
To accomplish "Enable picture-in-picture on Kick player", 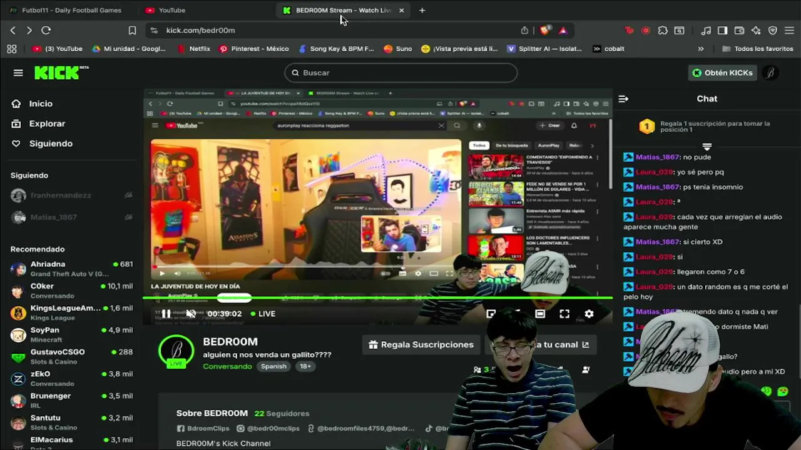I will pos(491,314).
